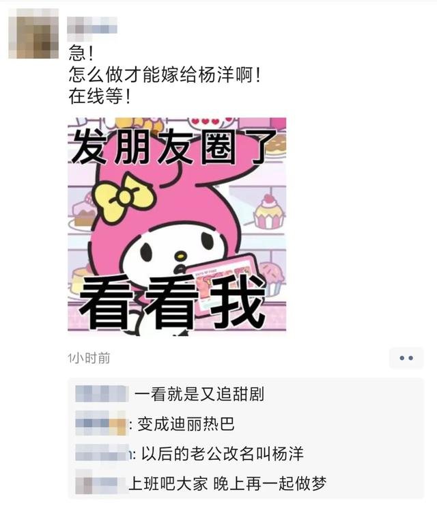Open the post author's blurred nickname

92,25
